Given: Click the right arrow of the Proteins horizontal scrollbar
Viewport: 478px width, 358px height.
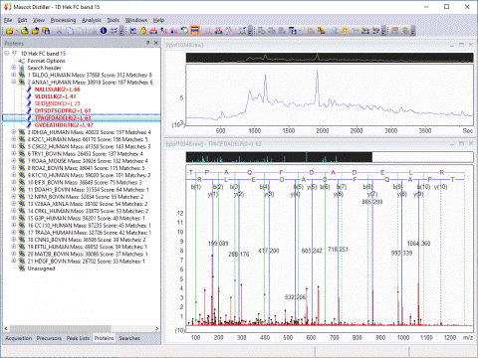Looking at the screenshot, I should click(x=157, y=328).
